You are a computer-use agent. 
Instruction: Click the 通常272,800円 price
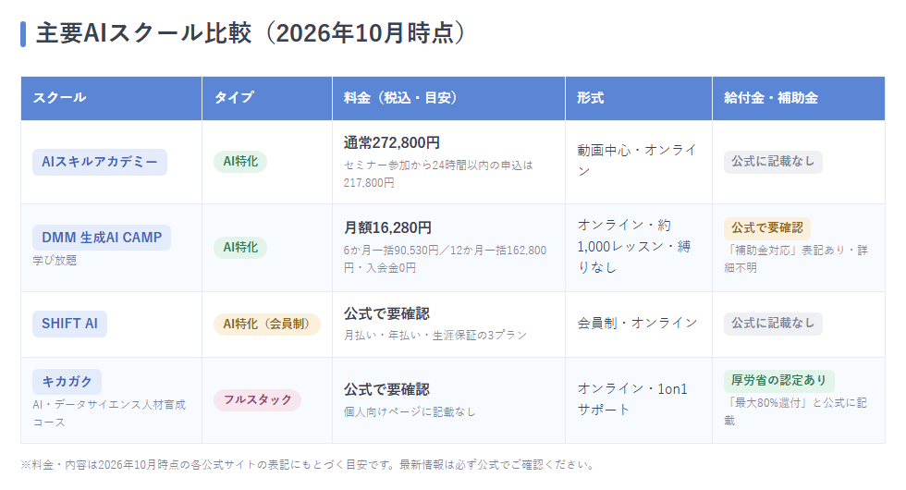click(392, 142)
